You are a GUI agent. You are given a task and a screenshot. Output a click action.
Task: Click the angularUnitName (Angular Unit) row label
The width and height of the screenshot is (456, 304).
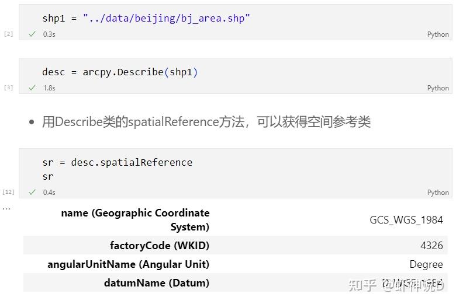[128, 264]
